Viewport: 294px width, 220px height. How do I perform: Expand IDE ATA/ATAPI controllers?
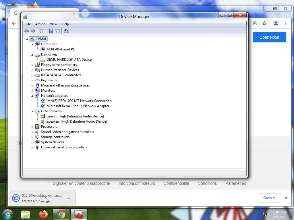tap(32, 75)
